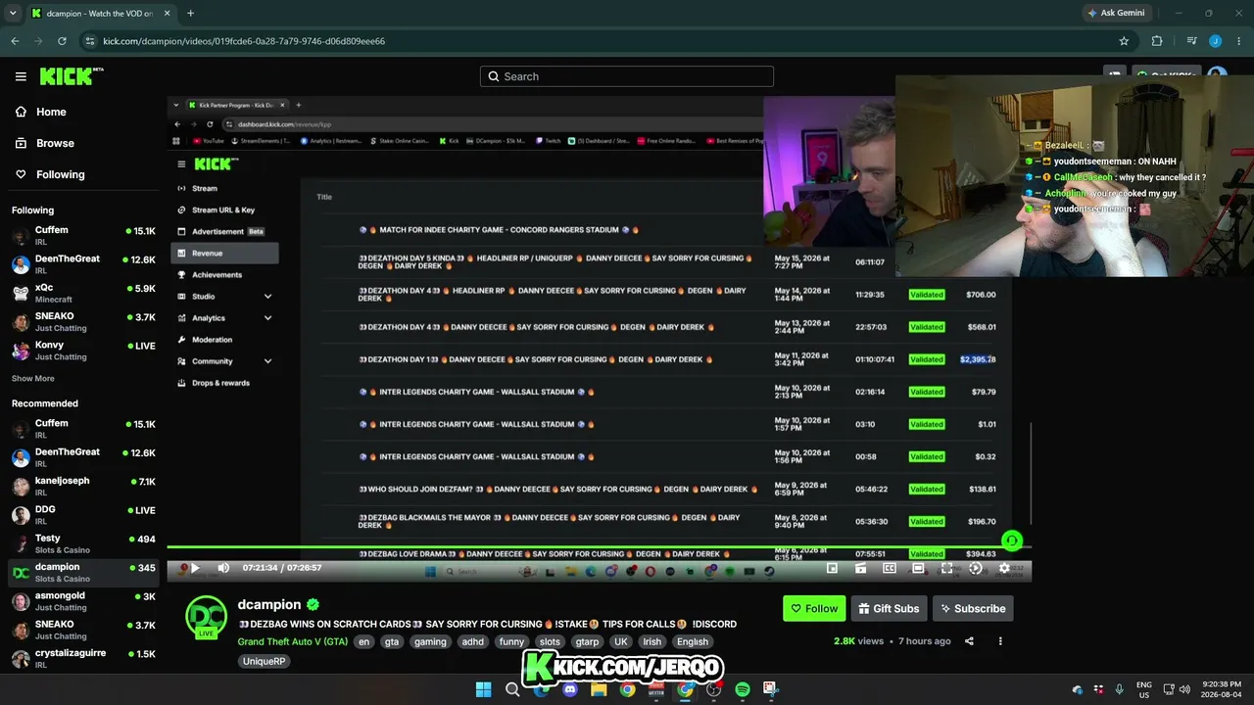Image resolution: width=1254 pixels, height=705 pixels.
Task: Reload the Kick page
Action: click(x=62, y=41)
